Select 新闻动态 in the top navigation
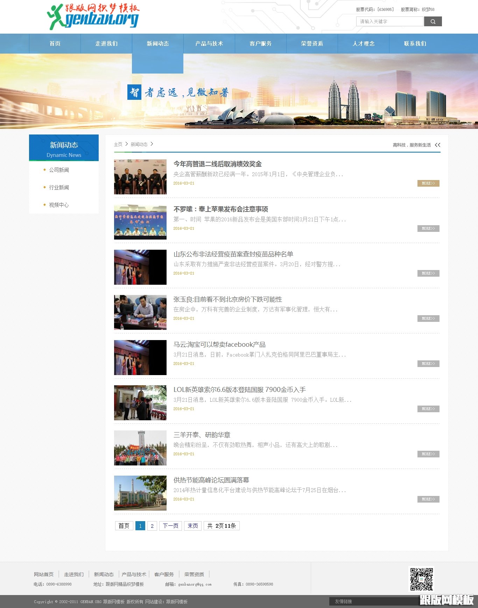The height and width of the screenshot is (608, 478). click(158, 43)
